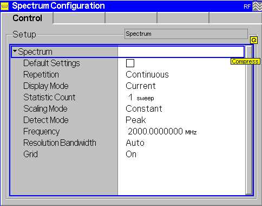Toggle the Grid value On
The image size is (262, 206).
(131, 154)
